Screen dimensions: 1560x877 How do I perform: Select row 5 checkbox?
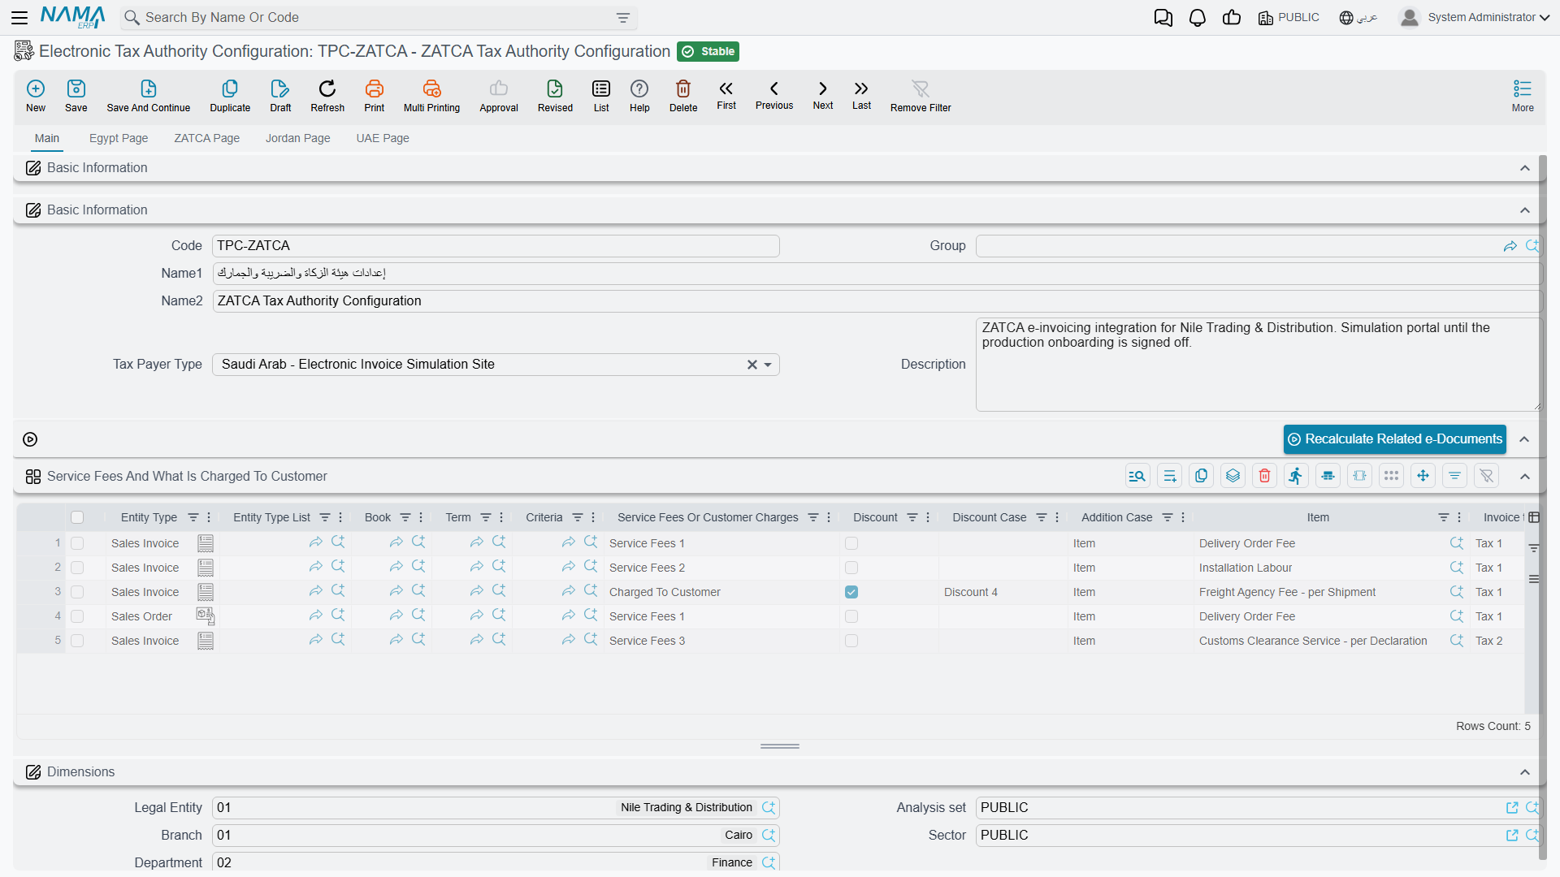pos(77,641)
